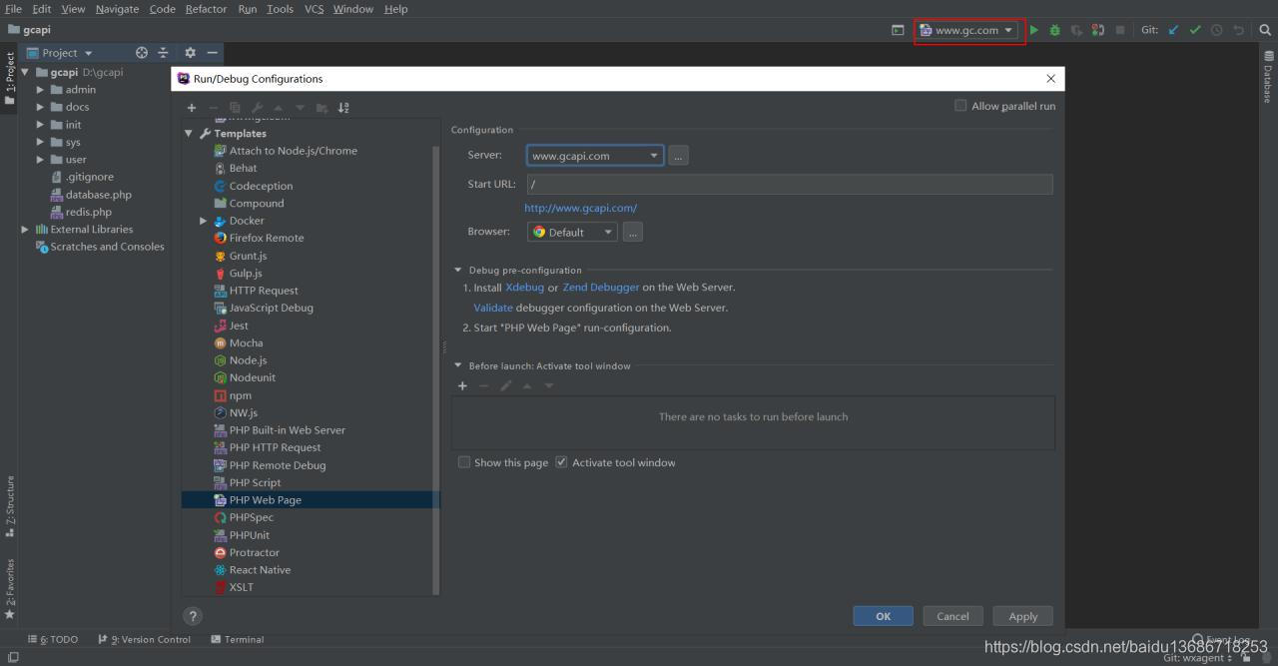
Task: Expand External Libraries in Project tree
Action: pyautogui.click(x=25, y=229)
